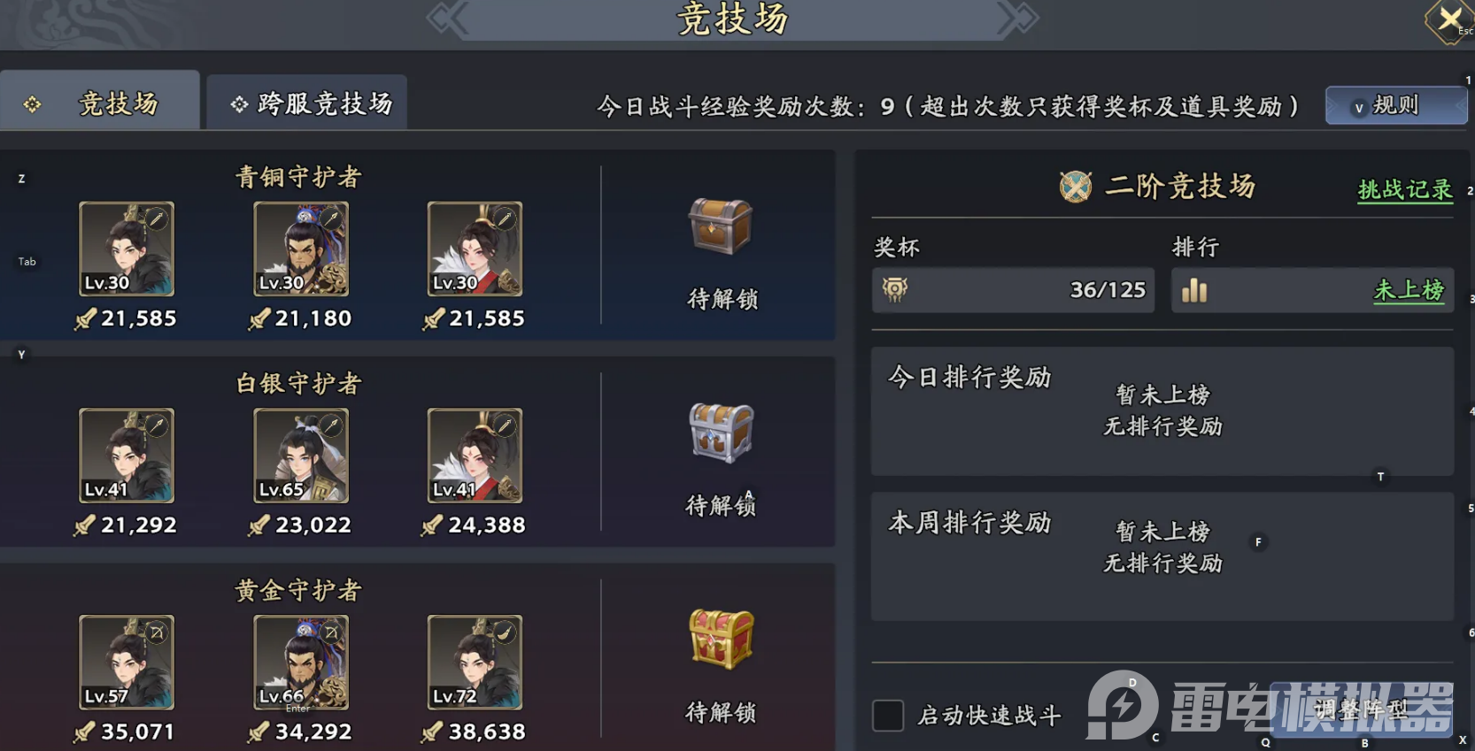Click the trophy icon beside 36/125
Screen dimensions: 1475x751
pyautogui.click(x=895, y=289)
